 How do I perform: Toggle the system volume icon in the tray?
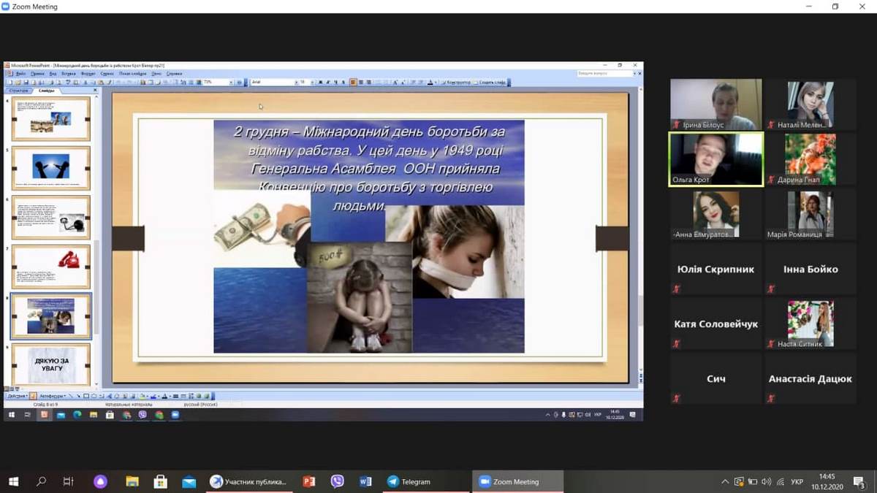(766, 481)
